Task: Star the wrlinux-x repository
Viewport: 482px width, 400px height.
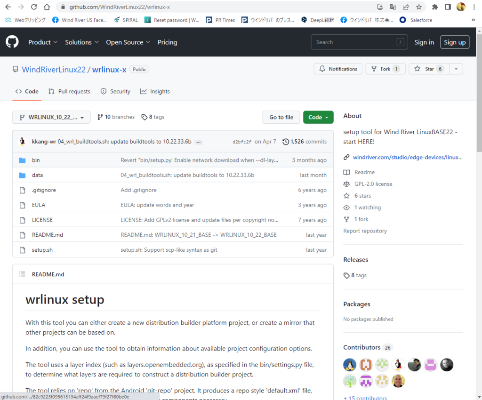Action: tap(427, 69)
